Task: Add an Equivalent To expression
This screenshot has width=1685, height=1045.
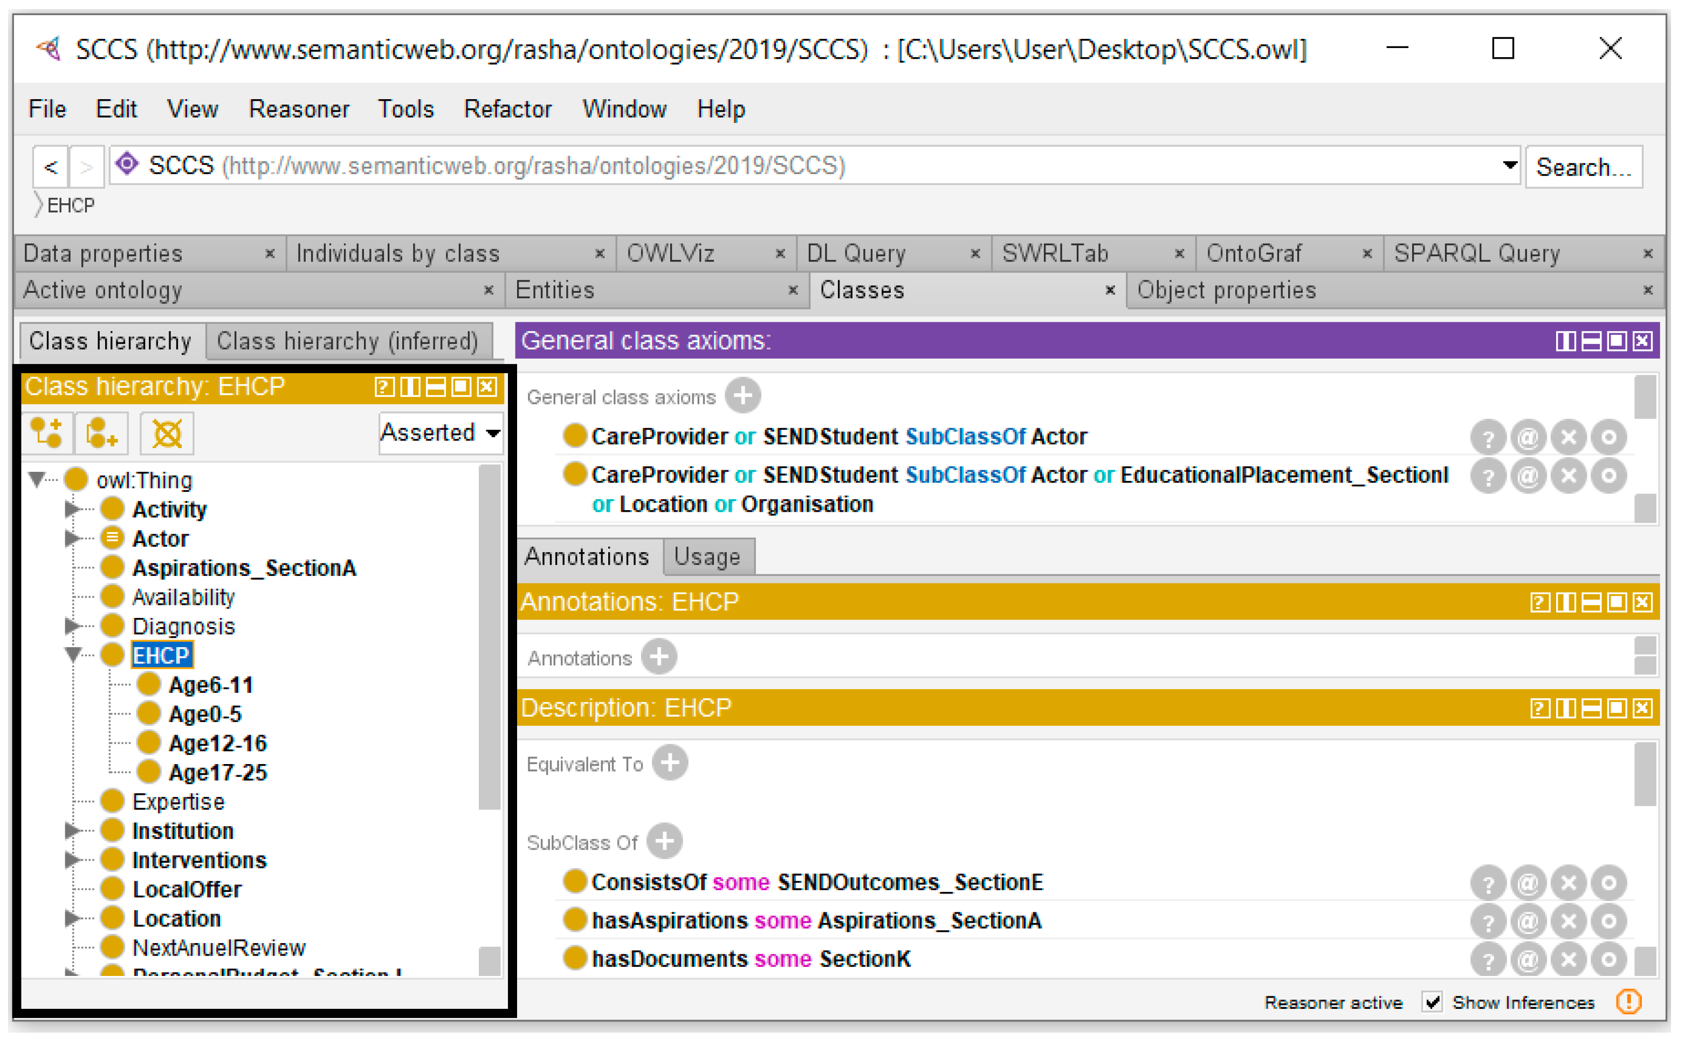Action: click(670, 763)
